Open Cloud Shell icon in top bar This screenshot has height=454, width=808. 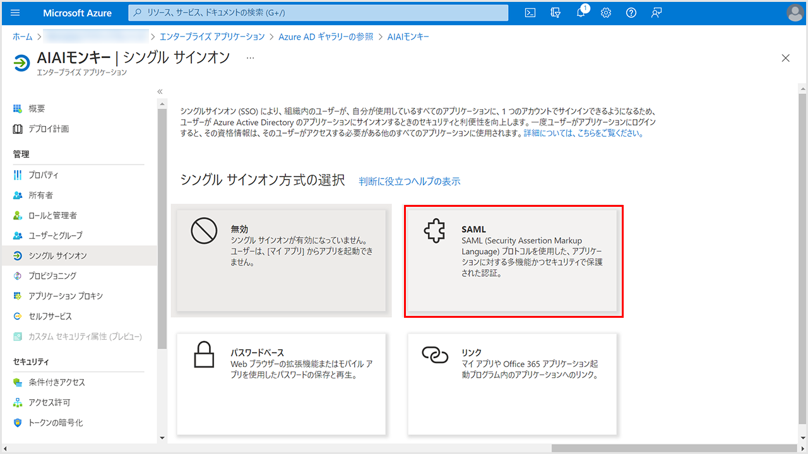531,13
